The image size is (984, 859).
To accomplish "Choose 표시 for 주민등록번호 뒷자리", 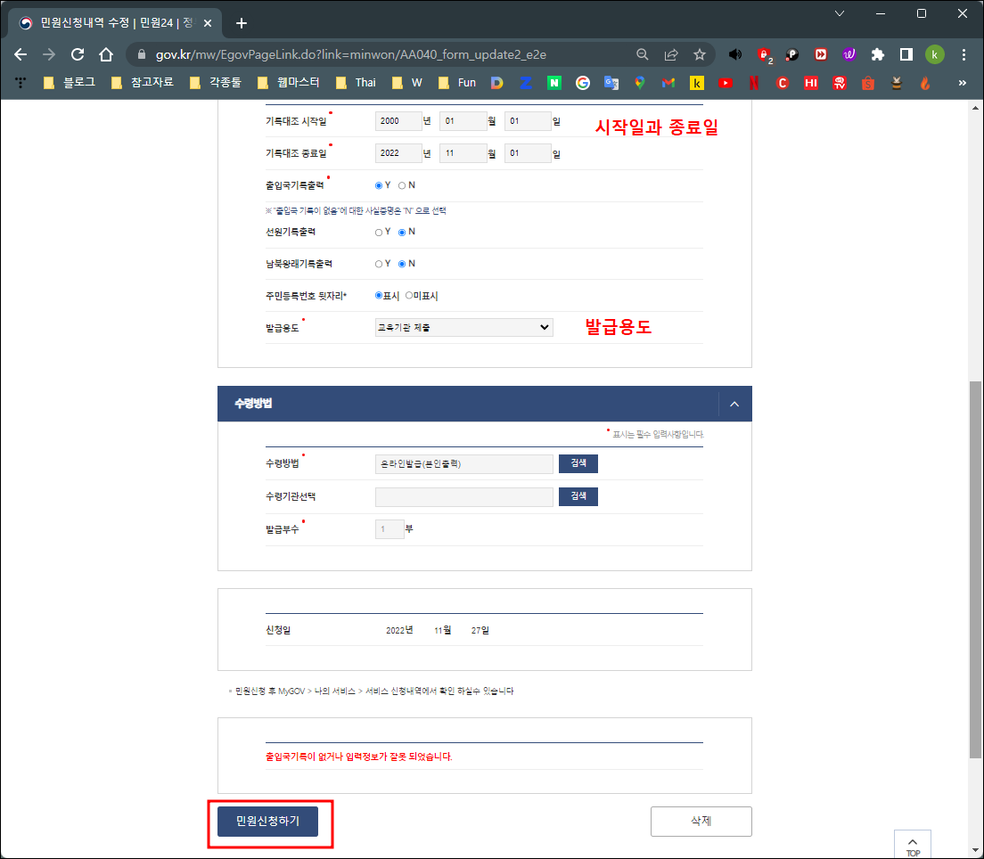I will (379, 296).
